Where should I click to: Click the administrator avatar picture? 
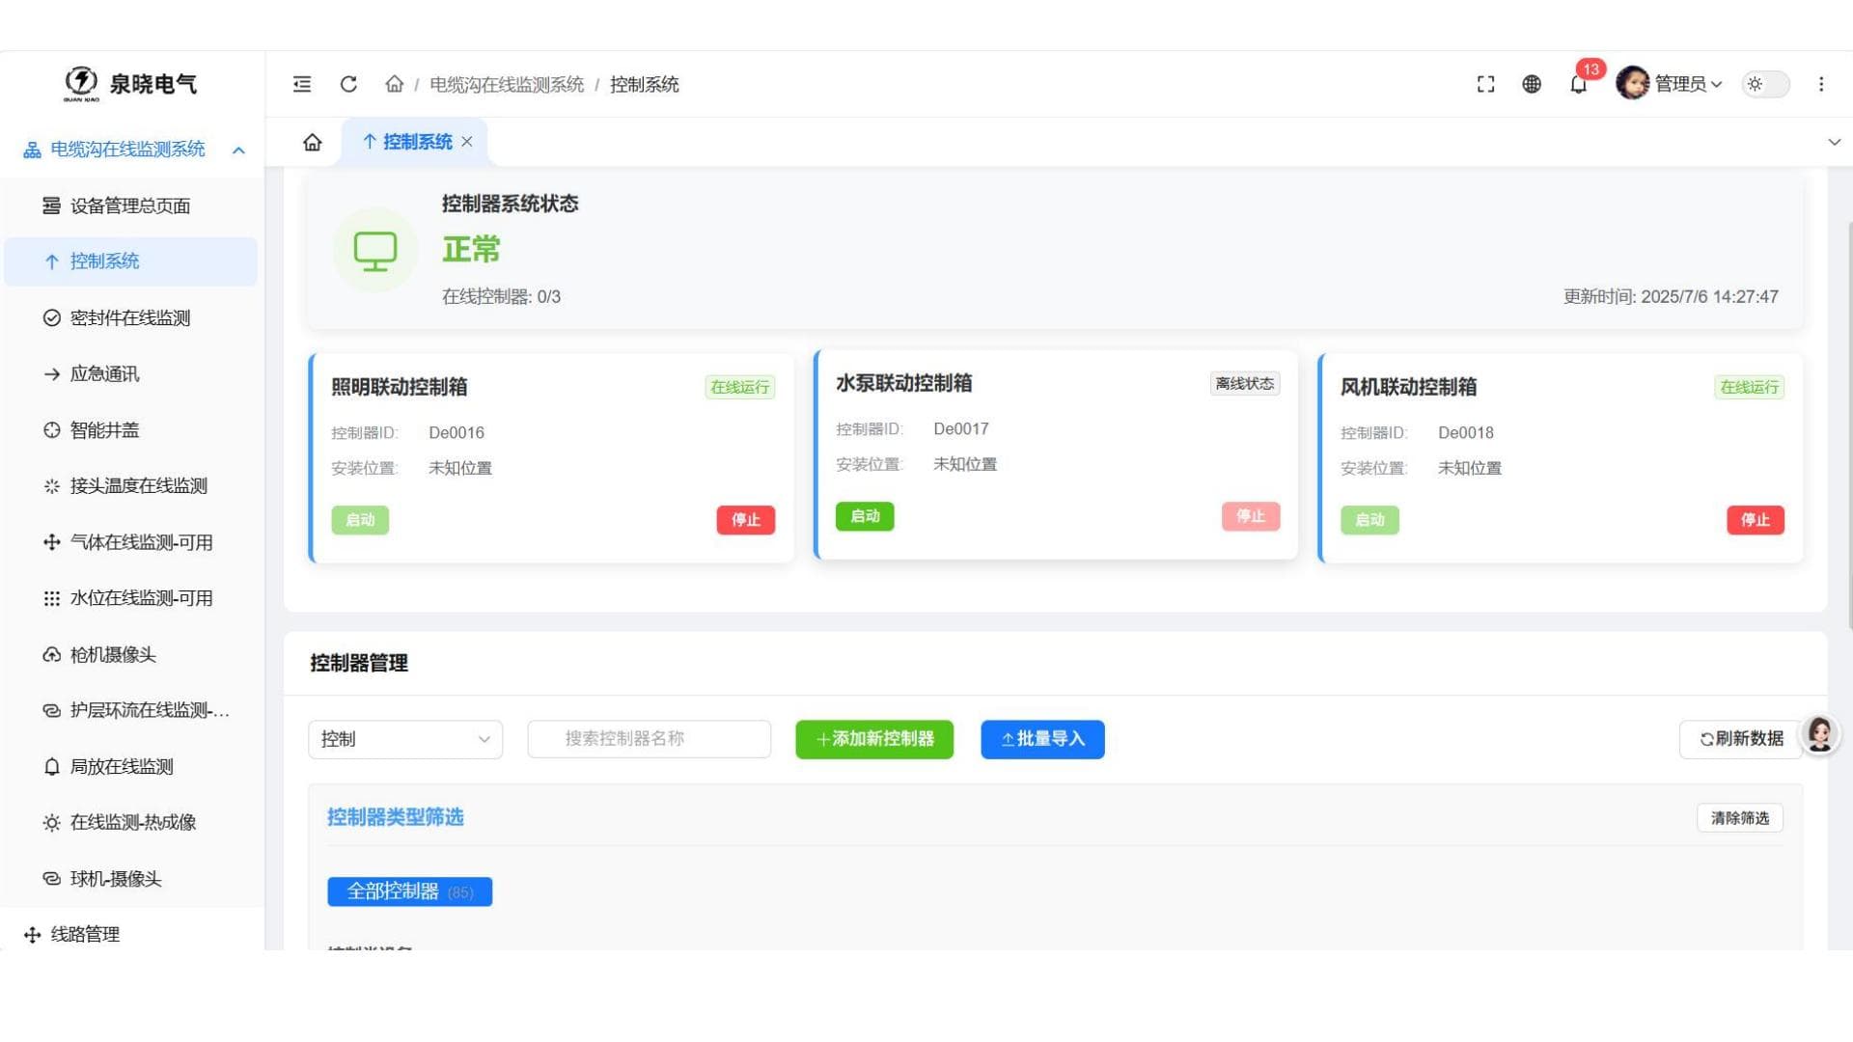pos(1632,84)
